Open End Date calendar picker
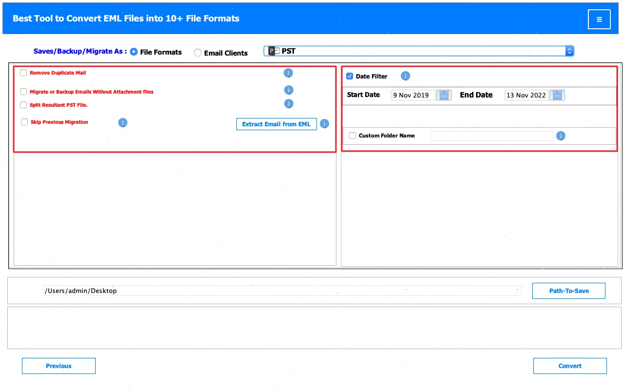Image resolution: width=625 pixels, height=390 pixels. tap(557, 95)
